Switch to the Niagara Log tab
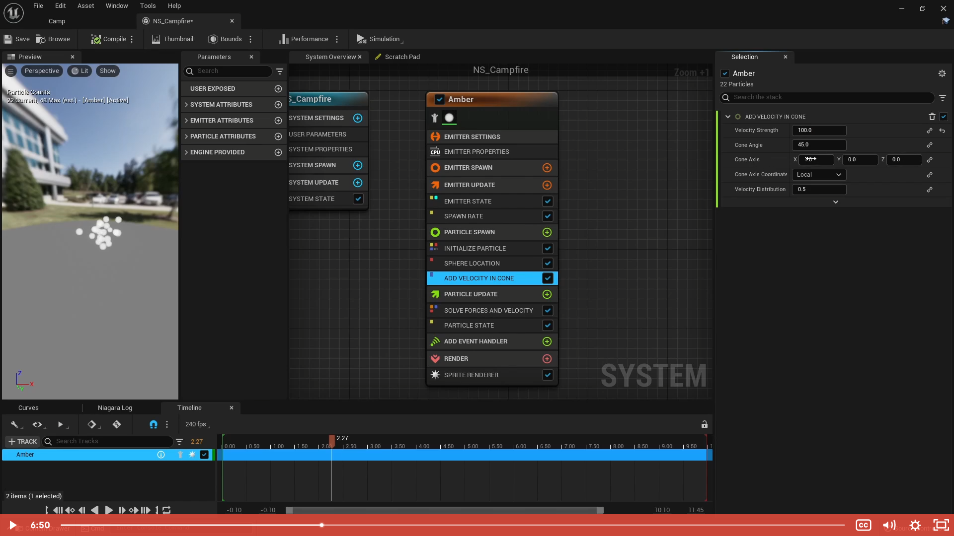 point(115,408)
